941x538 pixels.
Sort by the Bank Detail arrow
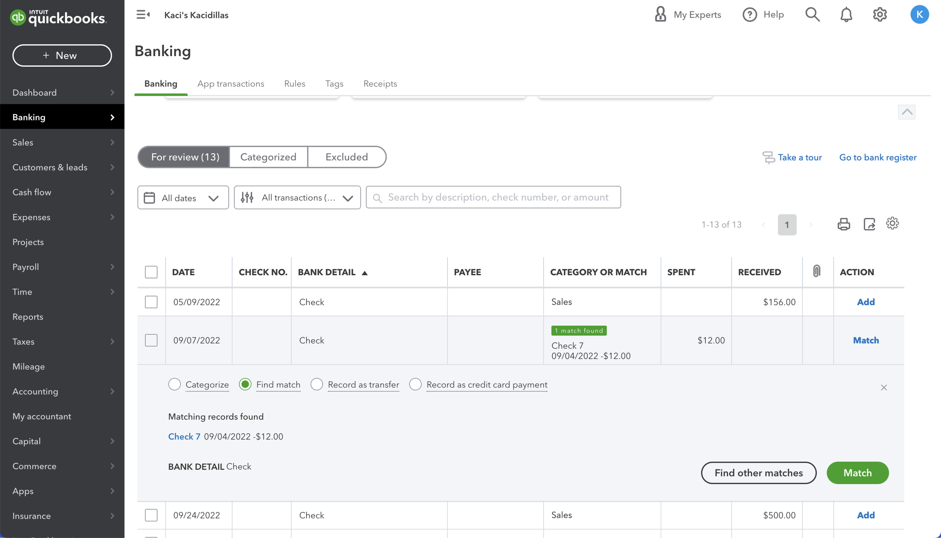point(364,273)
